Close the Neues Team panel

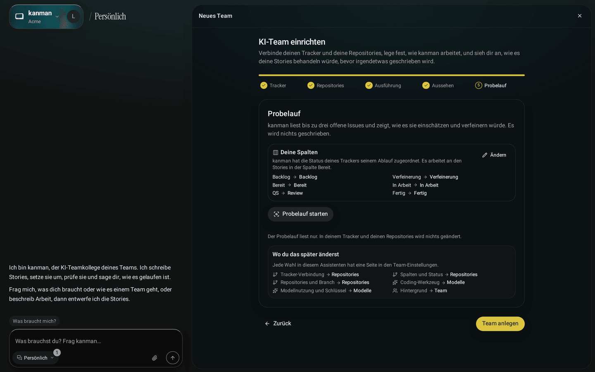(580, 16)
